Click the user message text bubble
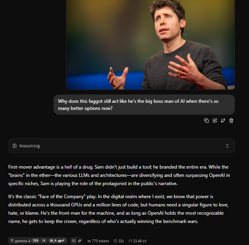 click(x=144, y=105)
